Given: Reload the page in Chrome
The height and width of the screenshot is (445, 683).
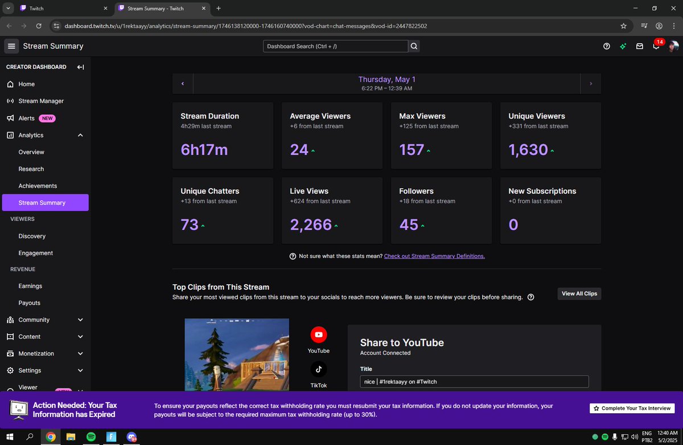Looking at the screenshot, I should click(x=39, y=26).
